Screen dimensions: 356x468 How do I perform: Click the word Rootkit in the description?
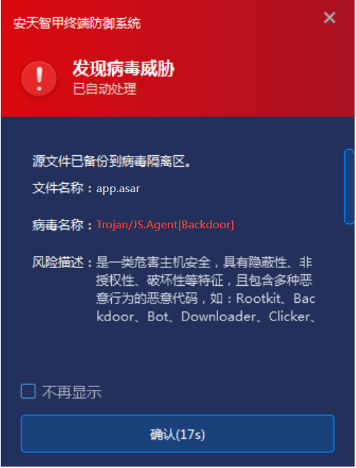coord(258,299)
